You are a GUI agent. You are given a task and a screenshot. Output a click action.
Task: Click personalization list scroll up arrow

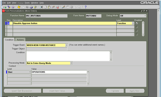(x=143, y=23)
